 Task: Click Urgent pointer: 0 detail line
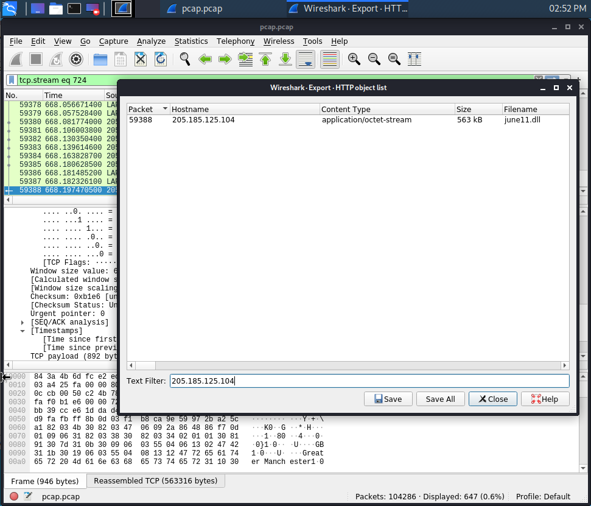68,314
